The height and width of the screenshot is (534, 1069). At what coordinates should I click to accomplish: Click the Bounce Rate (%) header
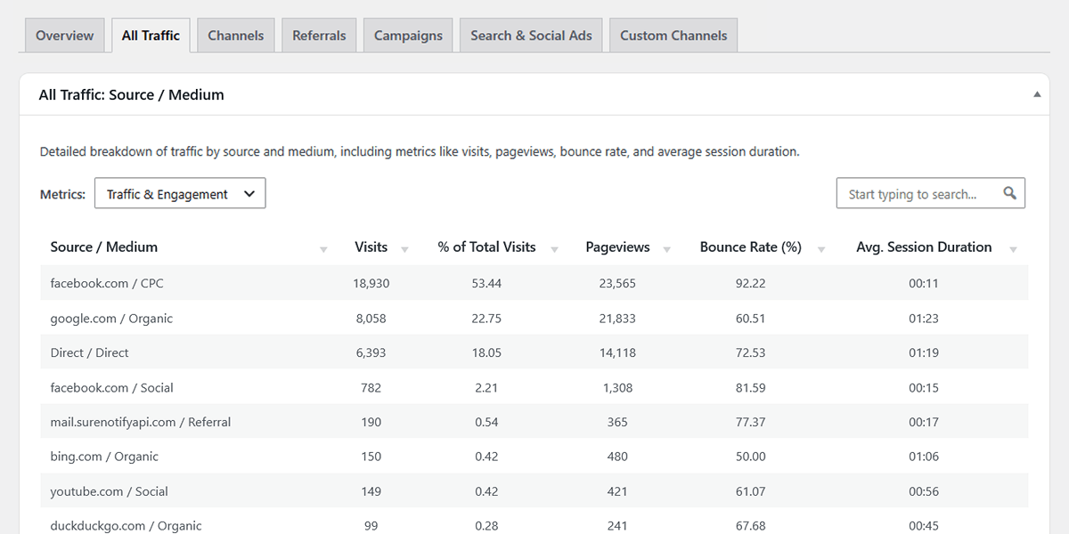click(x=751, y=247)
